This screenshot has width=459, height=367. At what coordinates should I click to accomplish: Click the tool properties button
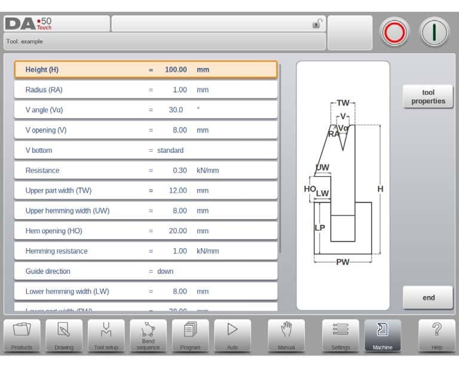428,97
